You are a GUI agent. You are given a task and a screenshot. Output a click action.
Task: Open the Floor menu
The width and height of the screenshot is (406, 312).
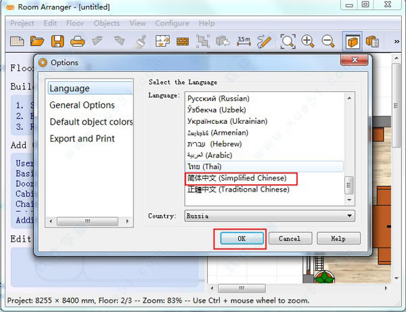[75, 23]
